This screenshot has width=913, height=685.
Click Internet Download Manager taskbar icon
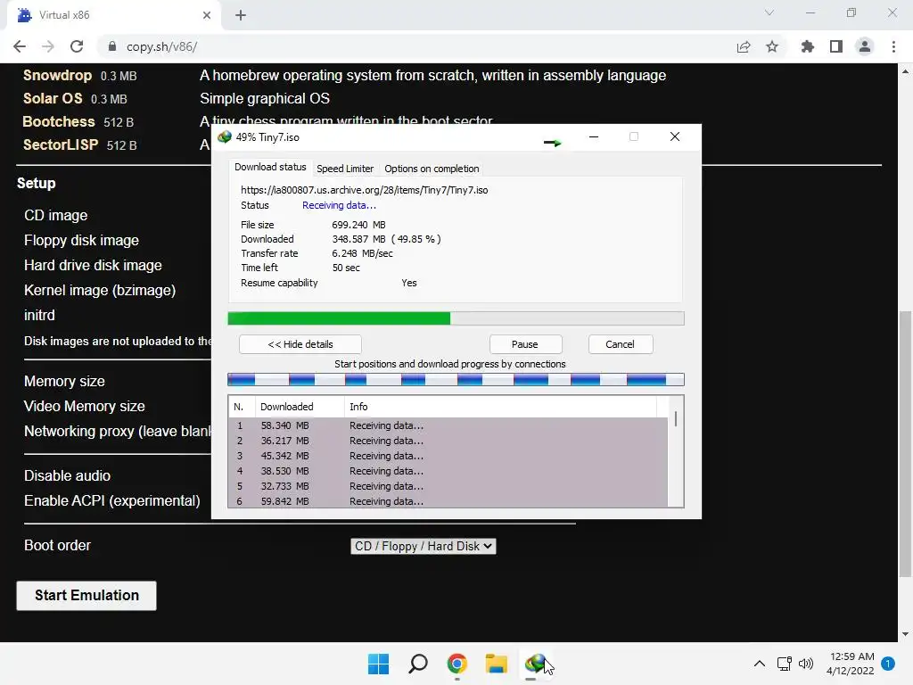click(536, 664)
